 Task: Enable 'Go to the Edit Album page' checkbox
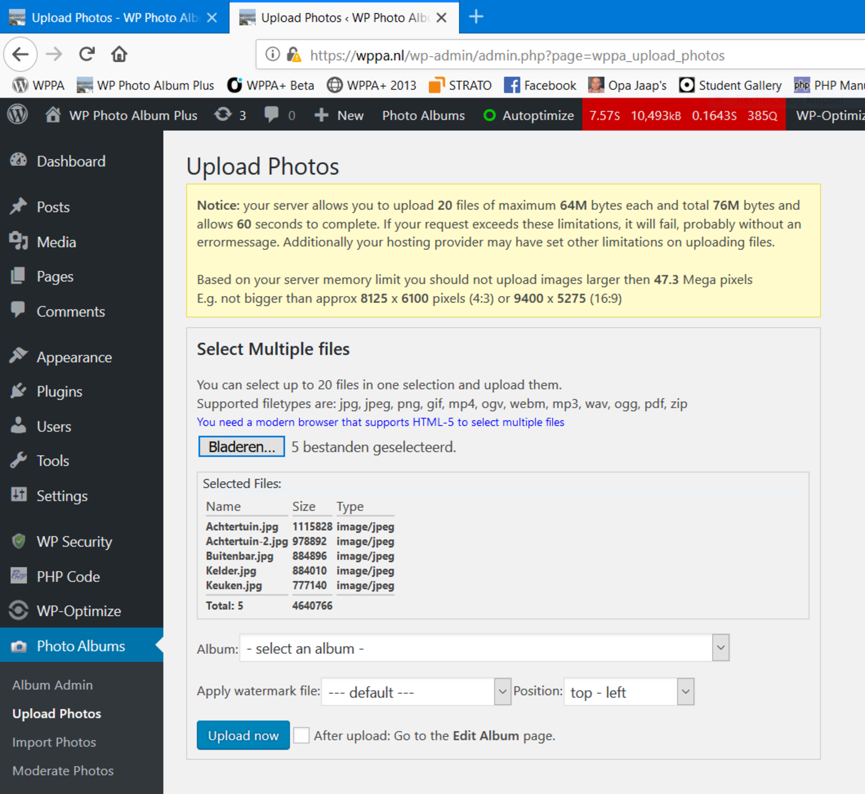pyautogui.click(x=302, y=735)
